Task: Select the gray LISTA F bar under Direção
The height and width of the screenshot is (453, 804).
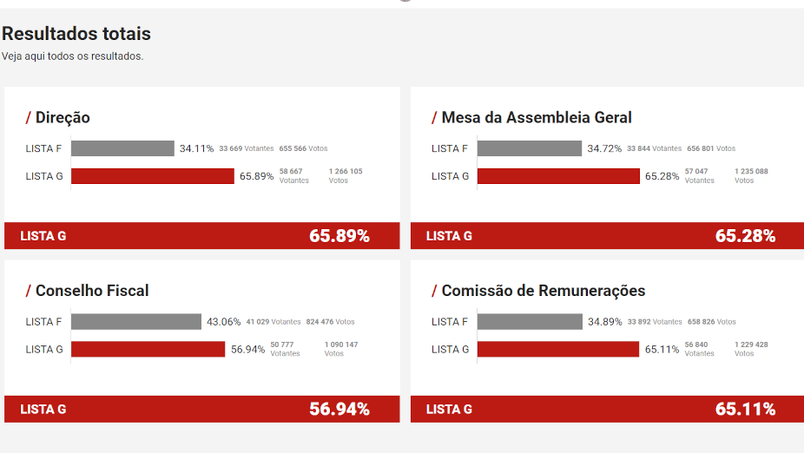Action: click(122, 148)
